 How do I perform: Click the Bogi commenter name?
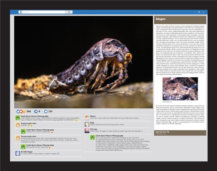tap(92, 123)
